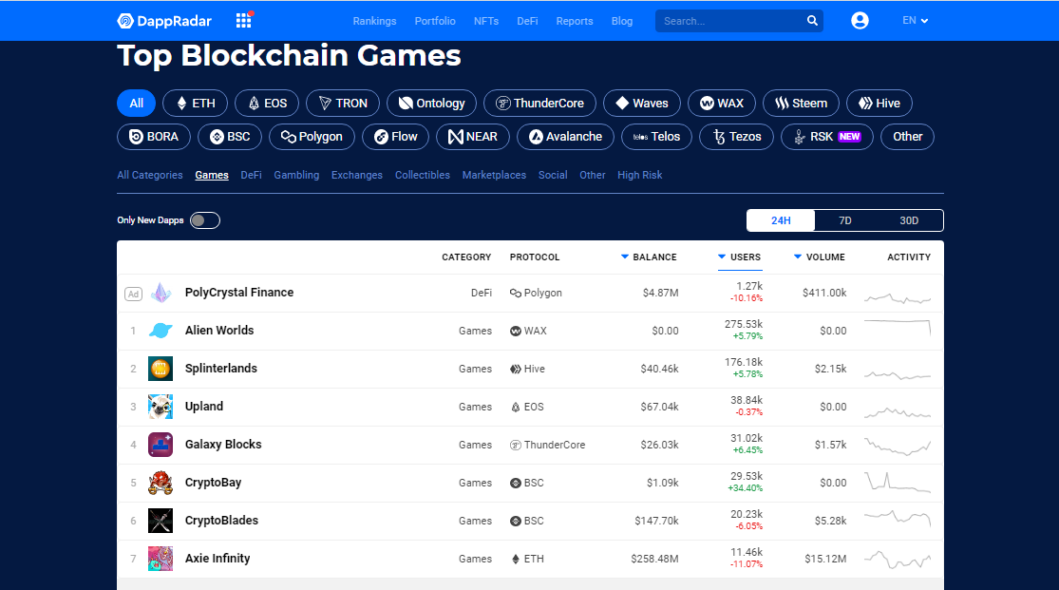Filter by Waves protocol chip
Viewport: 1059px width, 590px height.
[x=642, y=104]
